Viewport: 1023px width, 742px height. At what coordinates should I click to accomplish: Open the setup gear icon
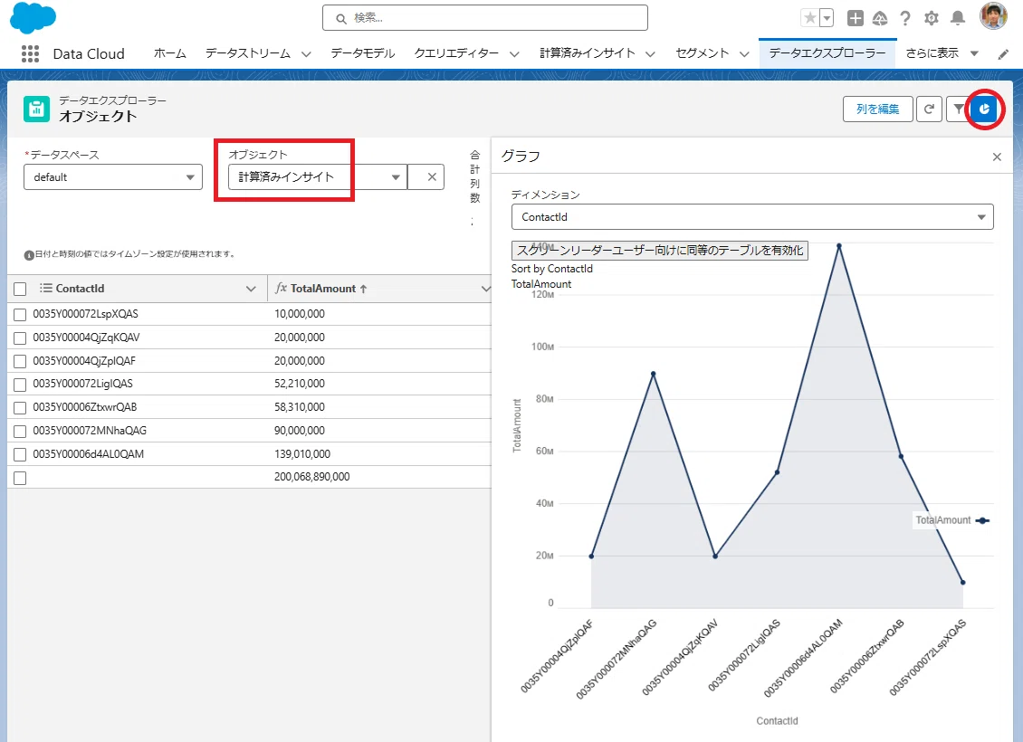(x=931, y=18)
